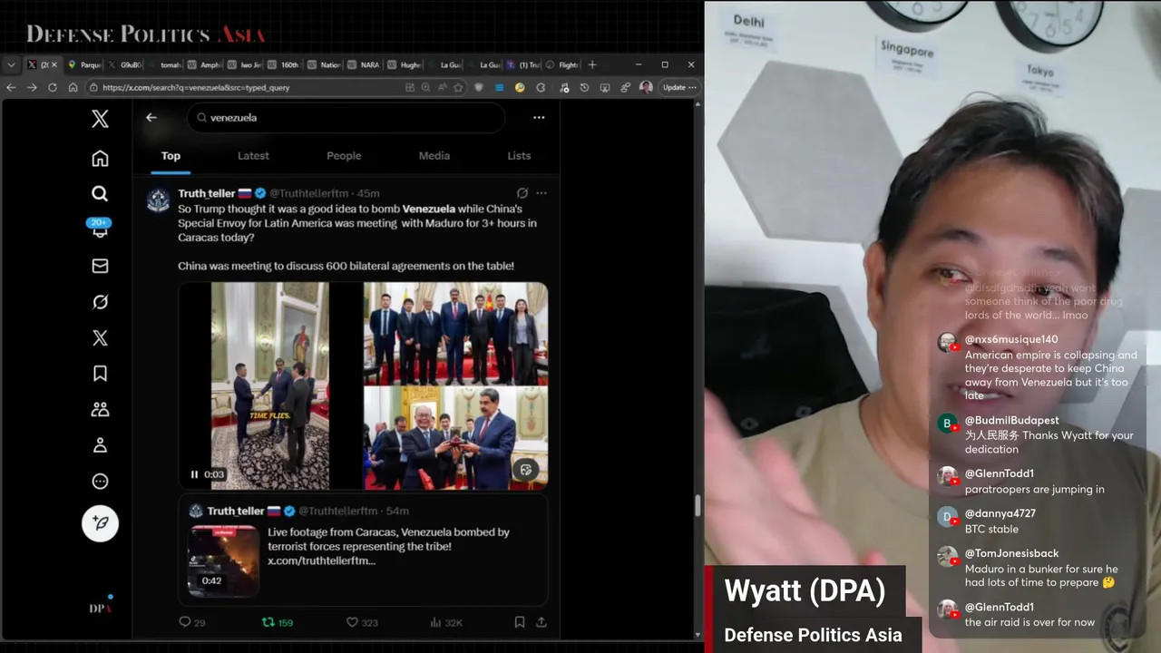Viewport: 1161px width, 653px height.
Task: Close the active X browser tab
Action: coord(54,64)
